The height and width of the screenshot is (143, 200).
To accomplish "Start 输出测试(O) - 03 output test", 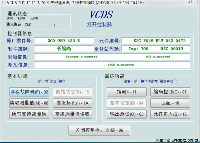I will [x=127, y=114].
